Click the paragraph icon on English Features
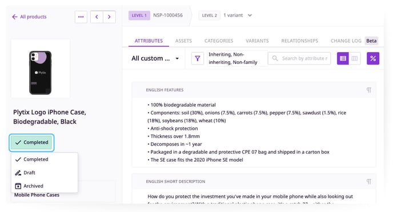 (x=368, y=90)
